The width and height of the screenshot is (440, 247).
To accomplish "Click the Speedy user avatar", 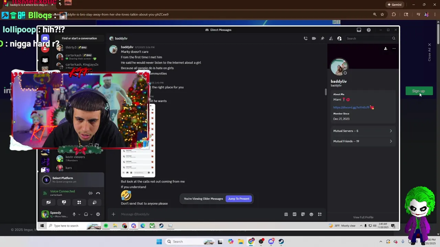I will click(45, 214).
